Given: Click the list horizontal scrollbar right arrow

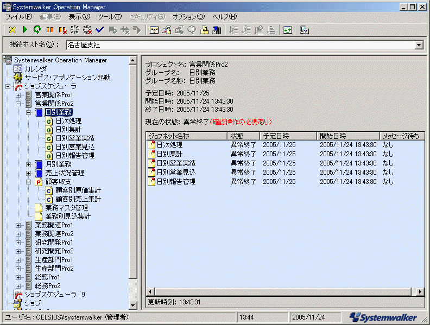Looking at the screenshot, I should click(420, 292).
